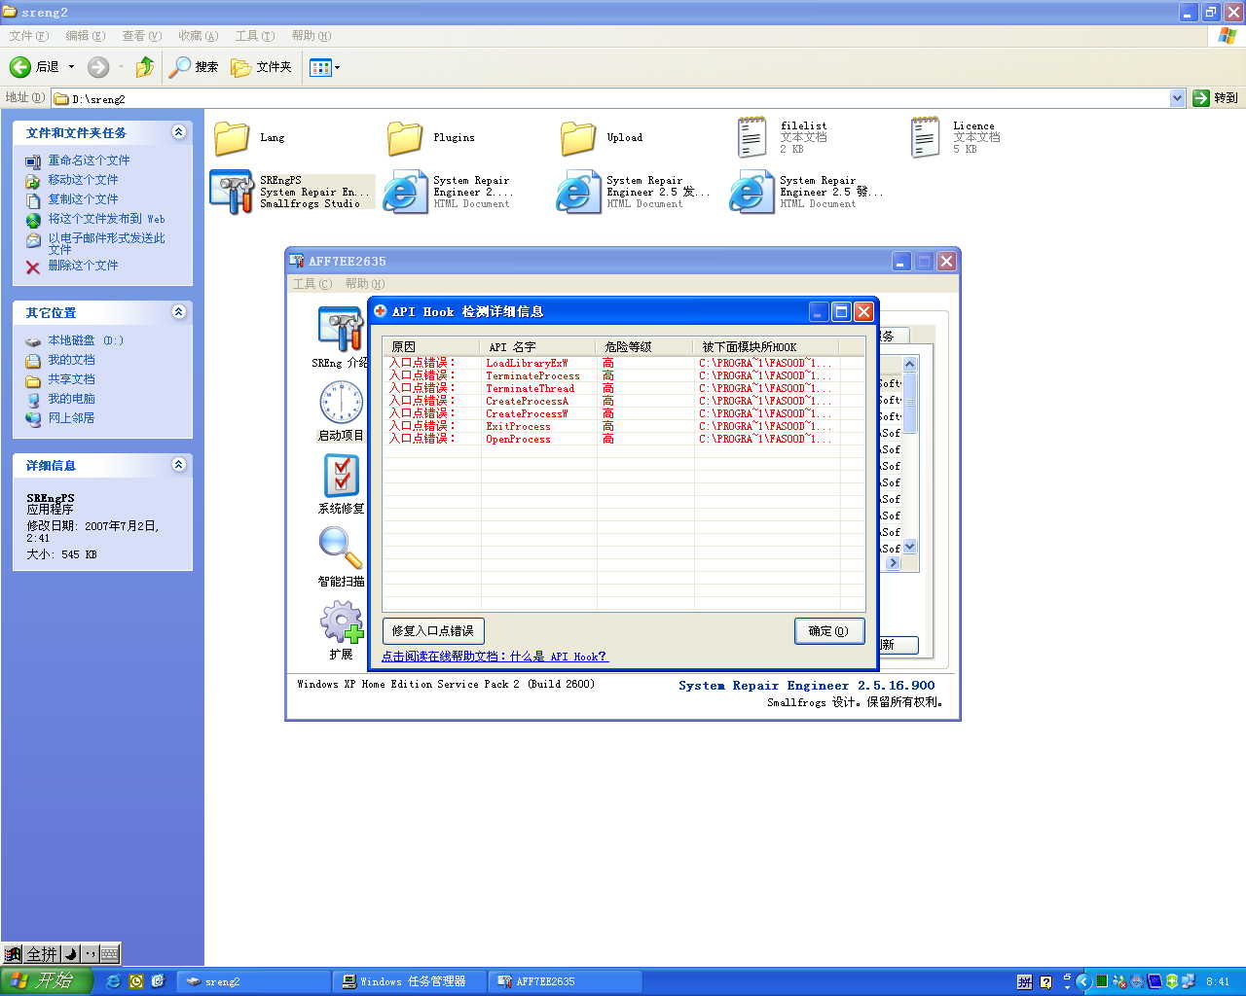
Task: Select the ExitProcess hook row
Action: 623,426
